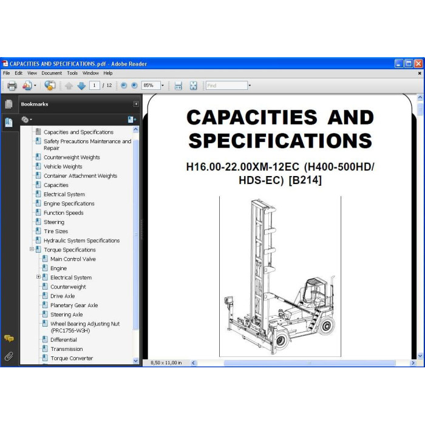Jump to the Capacities bookmark
This screenshot has width=425, height=425.
(56, 185)
